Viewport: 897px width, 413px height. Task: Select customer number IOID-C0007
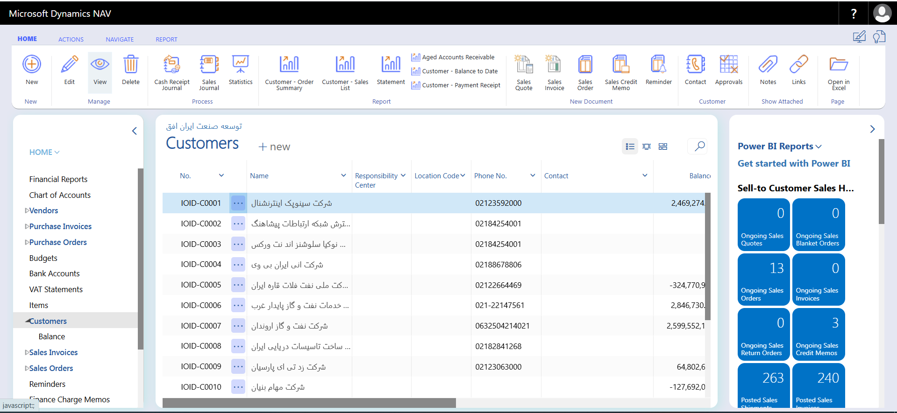click(x=201, y=326)
